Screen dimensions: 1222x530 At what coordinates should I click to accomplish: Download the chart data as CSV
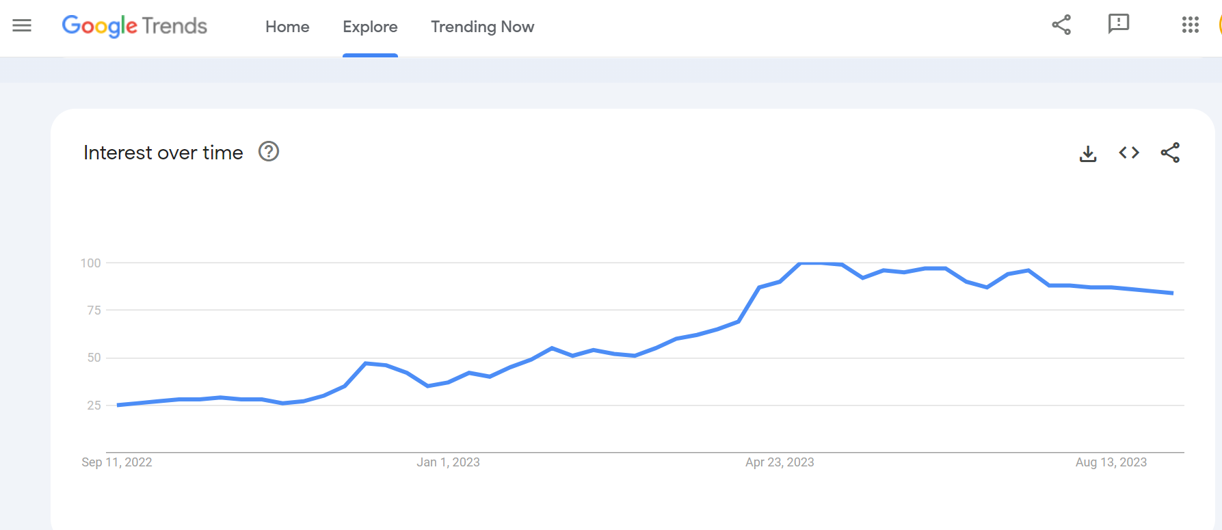(x=1088, y=153)
